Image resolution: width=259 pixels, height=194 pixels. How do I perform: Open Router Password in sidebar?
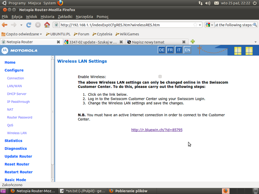19,117
